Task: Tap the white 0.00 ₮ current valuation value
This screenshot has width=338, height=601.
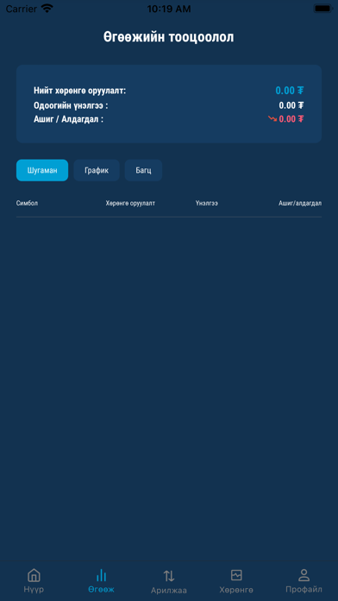Action: click(x=291, y=105)
